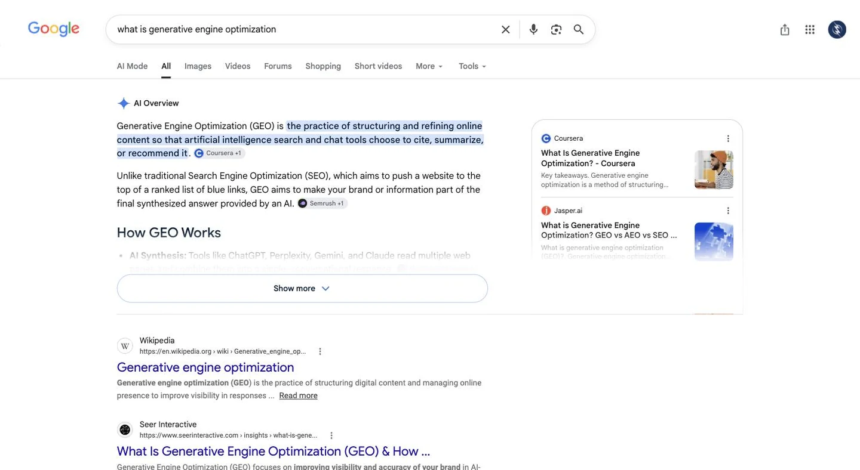The width and height of the screenshot is (860, 470).
Task: Open the Jasper.ai card three-dot menu
Action: pos(728,211)
